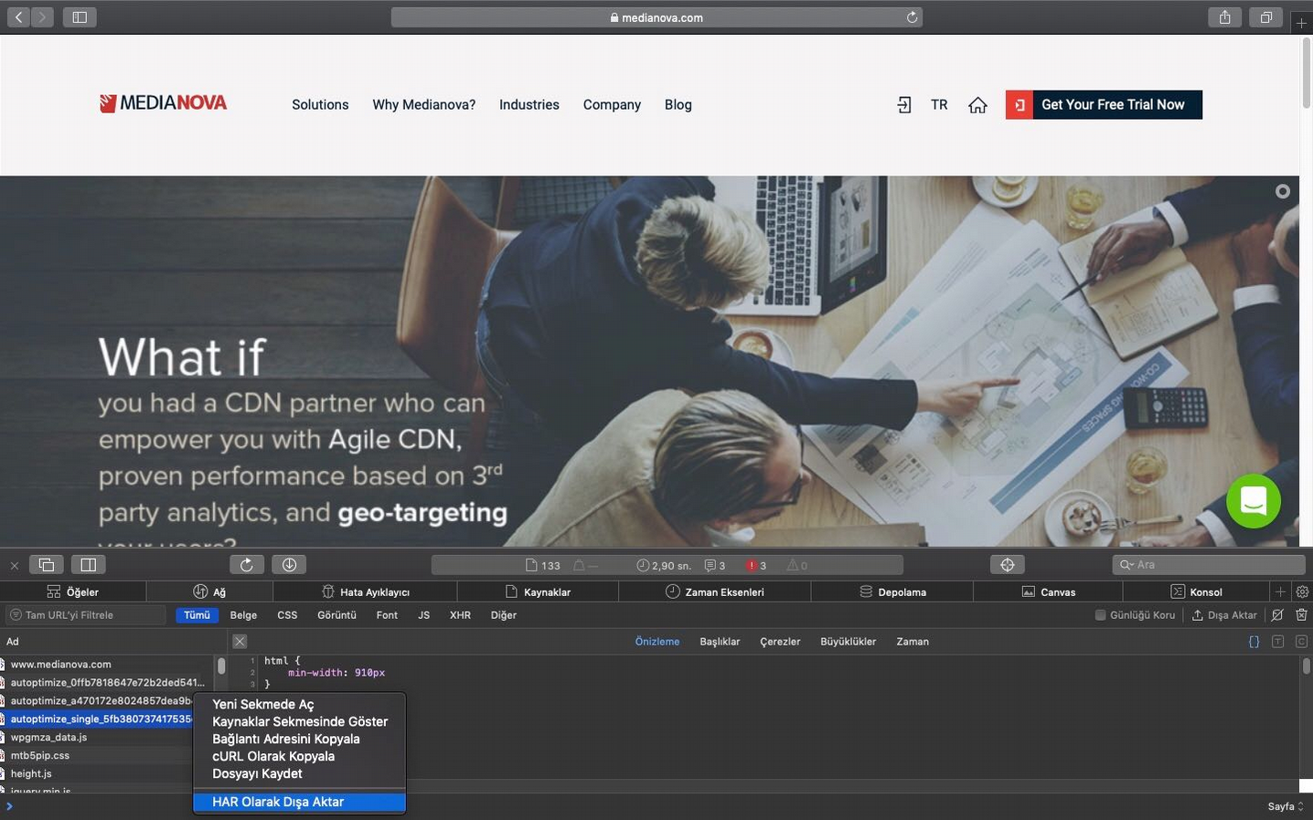Close the Web Inspector with the X
Viewport: 1313px width, 820px height.
[x=14, y=566]
